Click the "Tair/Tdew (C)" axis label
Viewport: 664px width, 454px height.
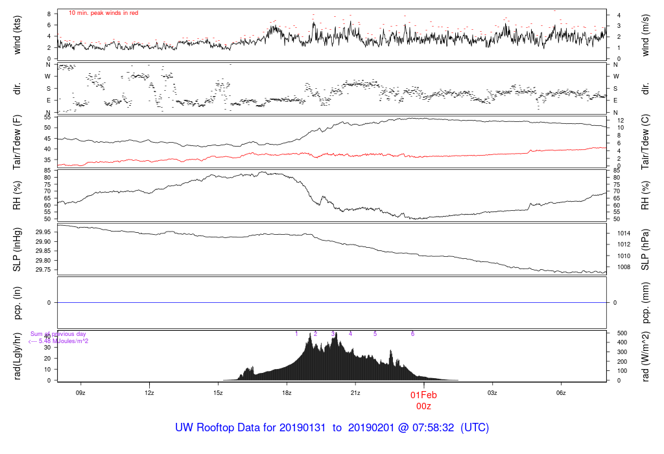pyautogui.click(x=645, y=142)
